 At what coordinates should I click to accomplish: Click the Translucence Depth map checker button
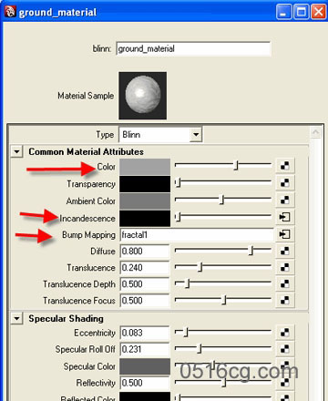pyautogui.click(x=284, y=283)
